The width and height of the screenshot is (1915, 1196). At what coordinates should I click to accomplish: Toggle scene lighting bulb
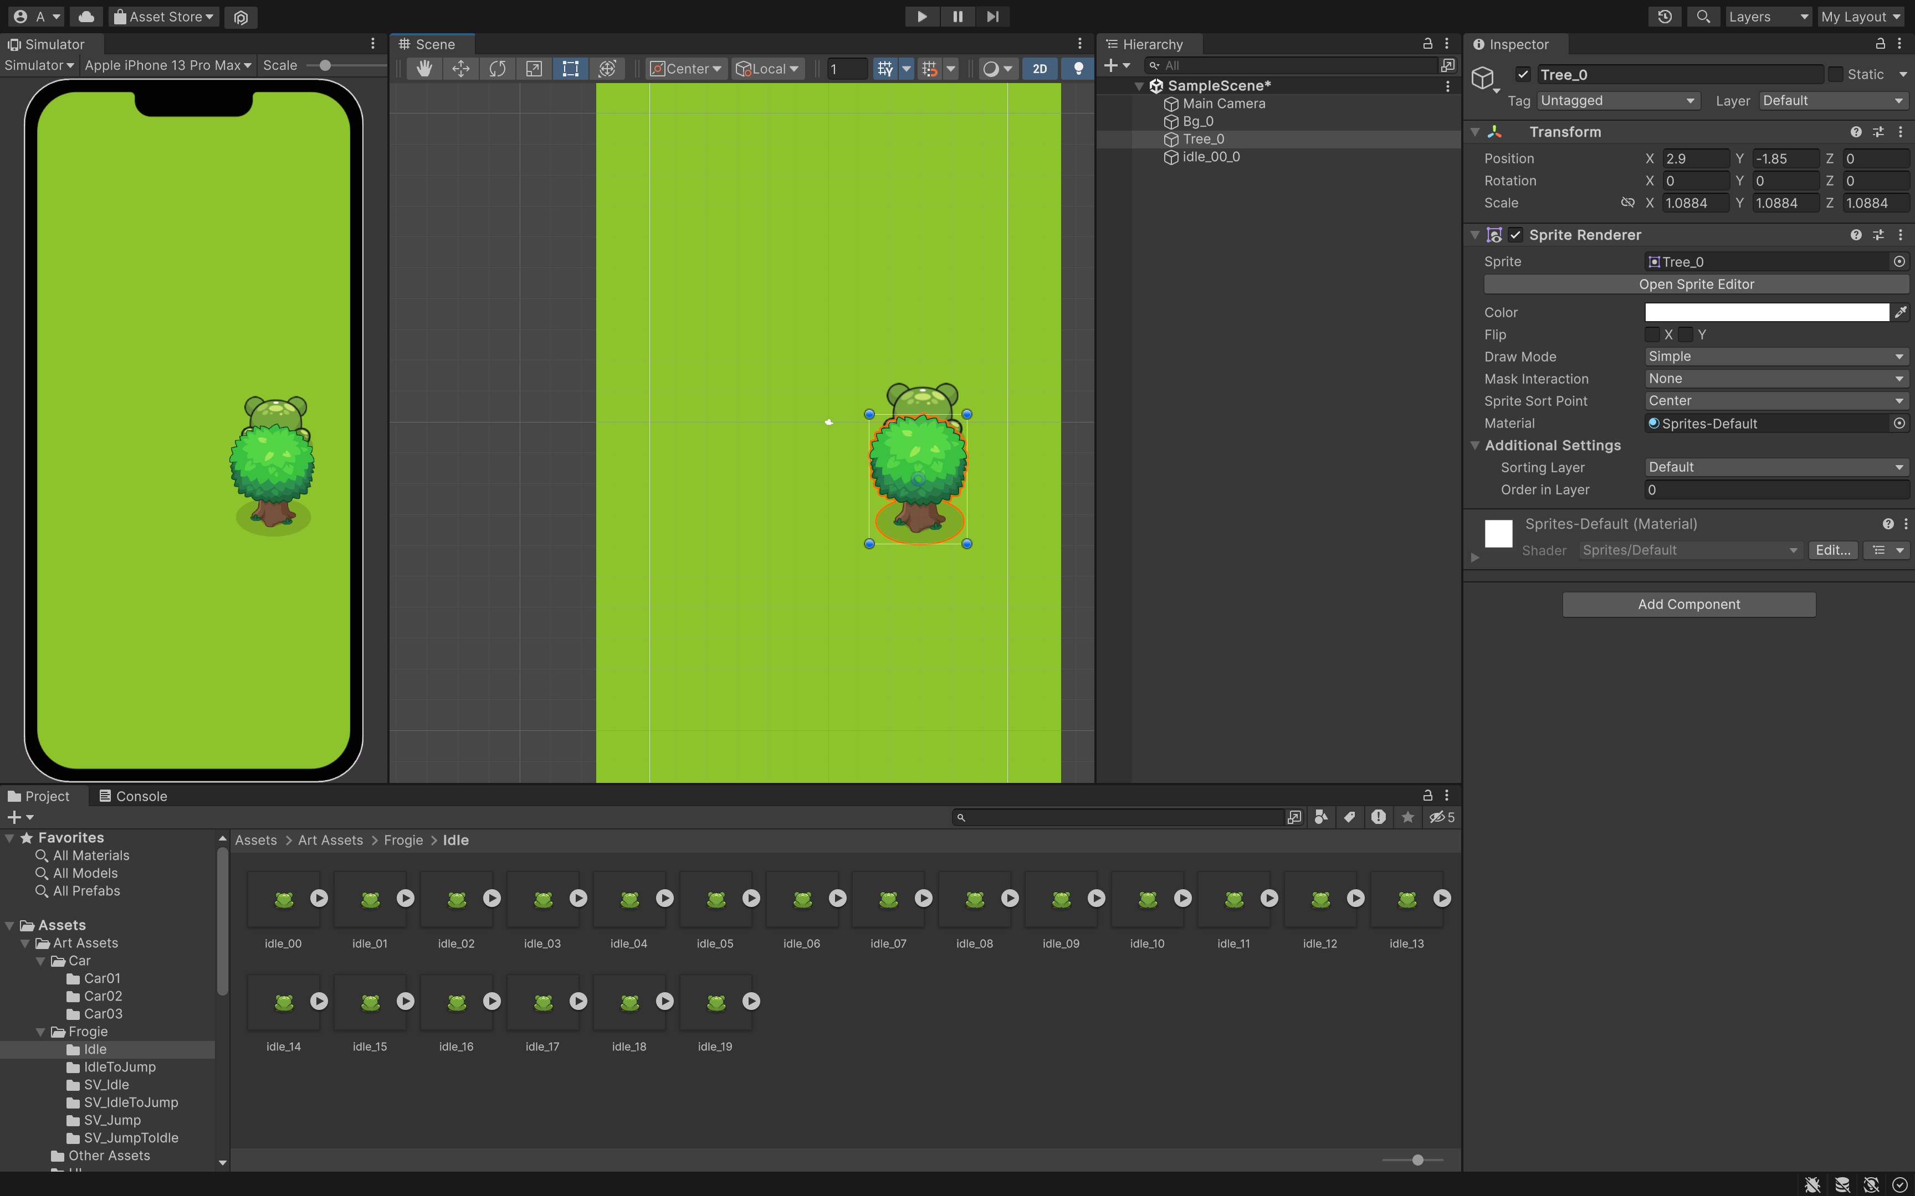pos(1078,69)
